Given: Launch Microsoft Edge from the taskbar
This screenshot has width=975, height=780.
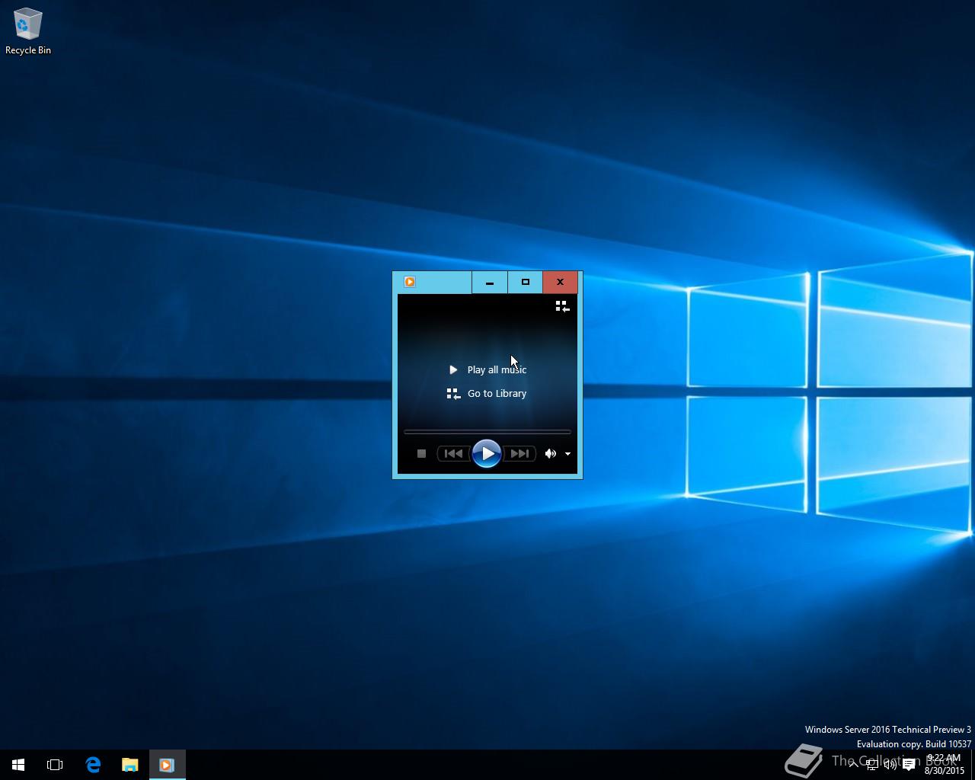Looking at the screenshot, I should 93,765.
